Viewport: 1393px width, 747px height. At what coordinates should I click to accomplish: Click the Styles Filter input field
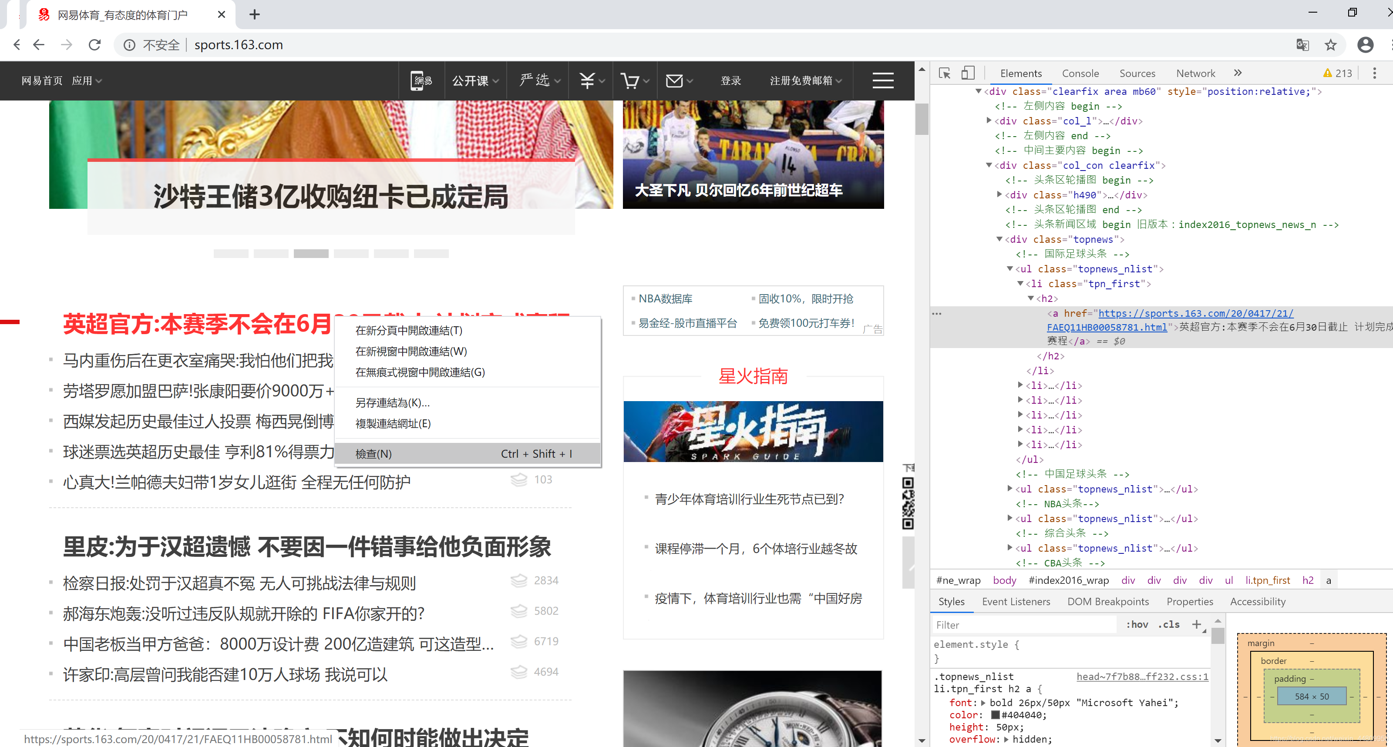click(x=1024, y=624)
